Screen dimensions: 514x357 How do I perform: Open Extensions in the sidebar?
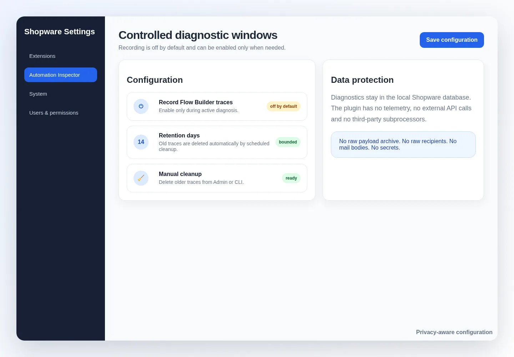click(x=61, y=56)
